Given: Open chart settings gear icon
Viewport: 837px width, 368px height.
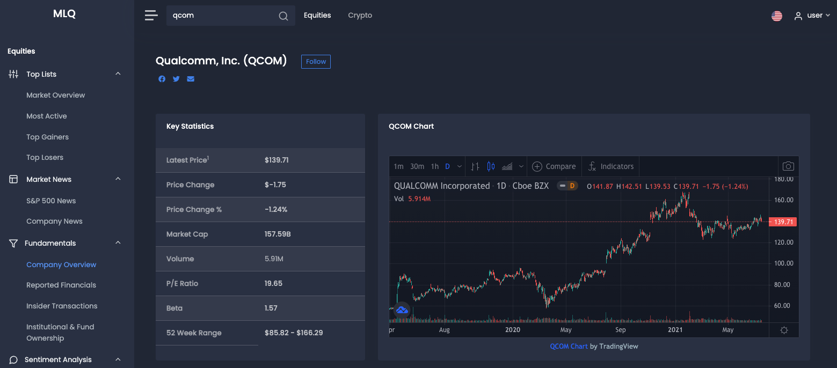Looking at the screenshot, I should click(784, 330).
